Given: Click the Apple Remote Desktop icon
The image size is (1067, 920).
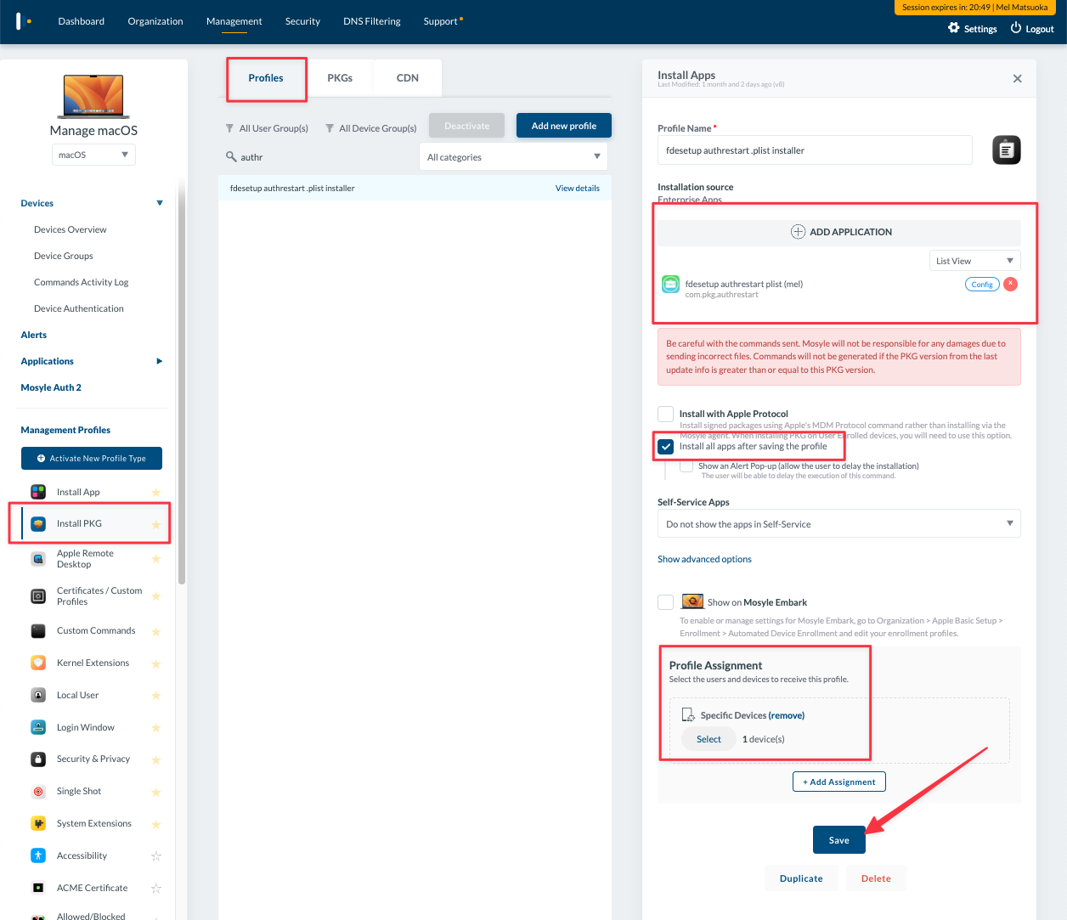Looking at the screenshot, I should [38, 558].
